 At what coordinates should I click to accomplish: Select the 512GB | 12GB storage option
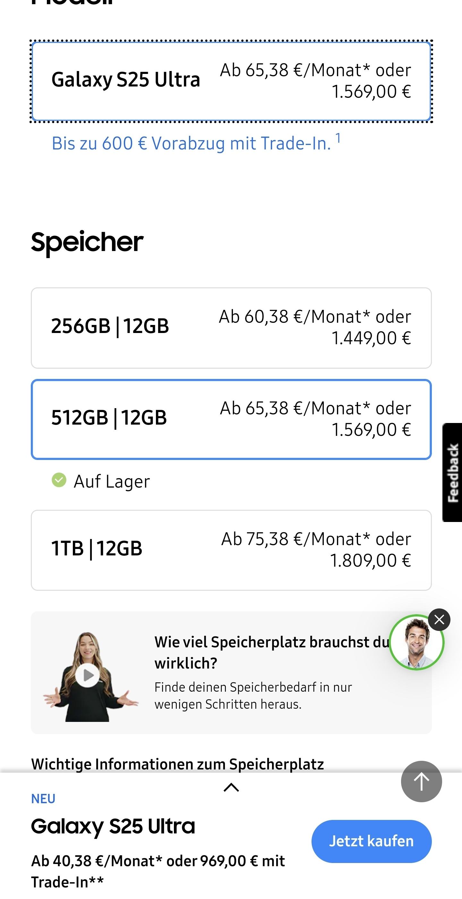click(231, 419)
